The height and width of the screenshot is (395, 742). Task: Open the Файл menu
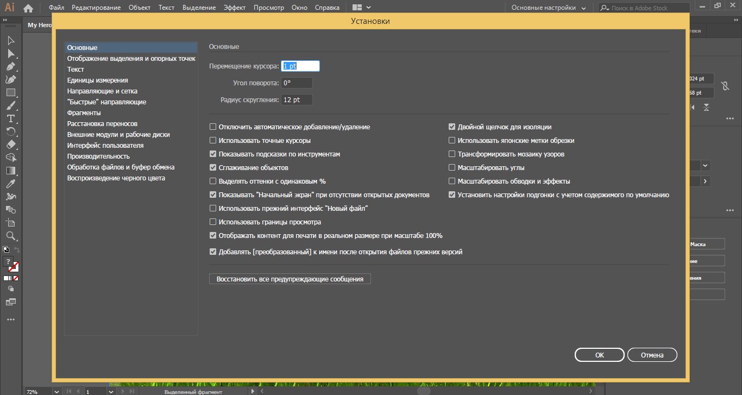56,8
